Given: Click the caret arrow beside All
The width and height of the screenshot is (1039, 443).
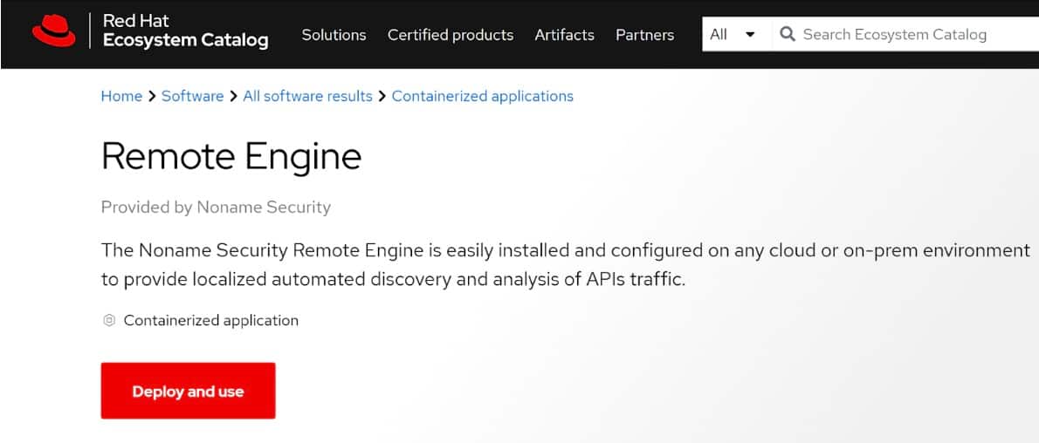Looking at the screenshot, I should [750, 35].
